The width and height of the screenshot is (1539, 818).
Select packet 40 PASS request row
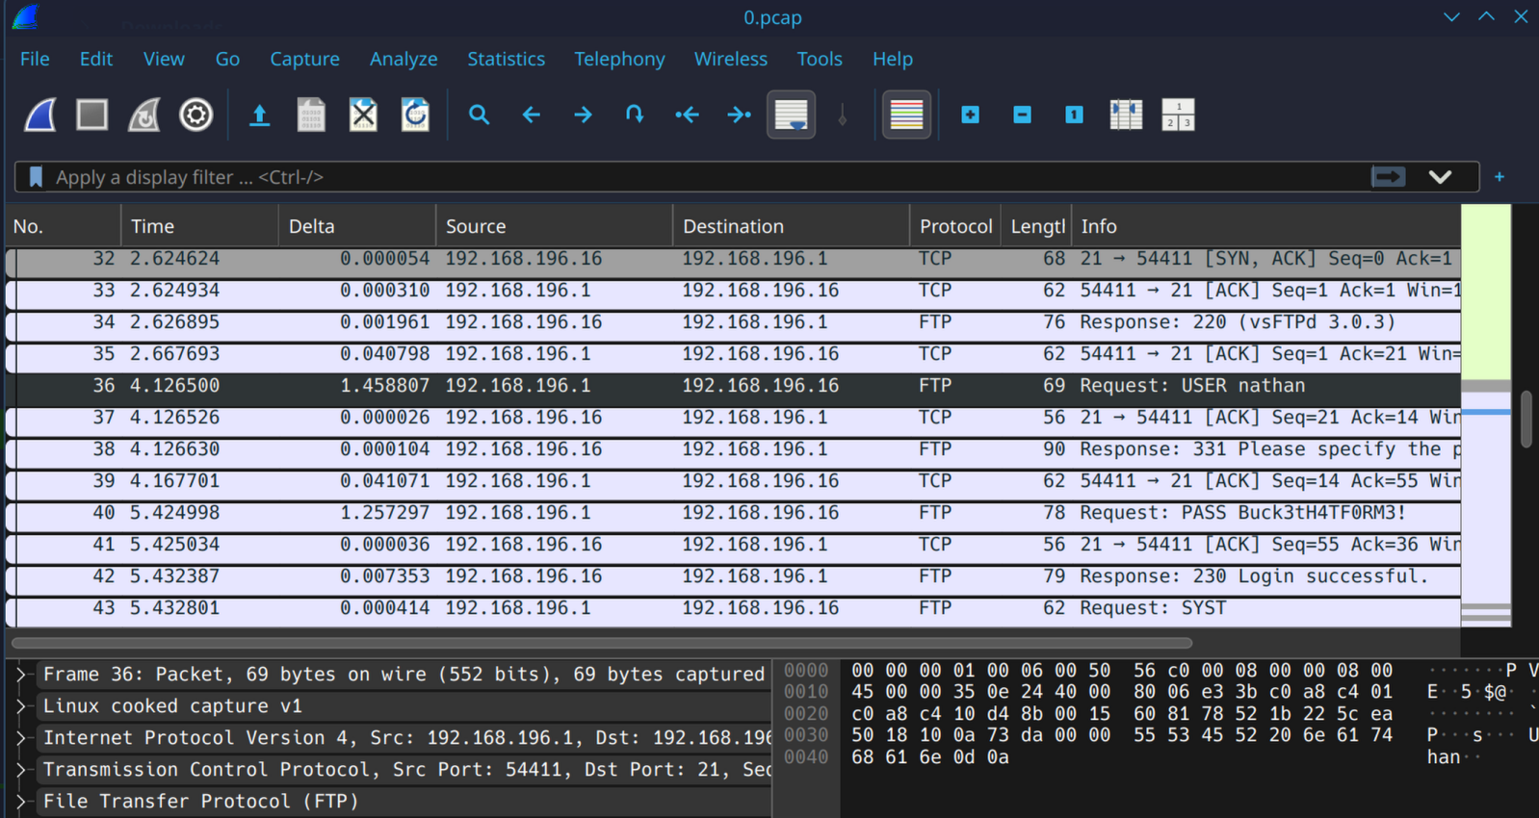coord(733,513)
